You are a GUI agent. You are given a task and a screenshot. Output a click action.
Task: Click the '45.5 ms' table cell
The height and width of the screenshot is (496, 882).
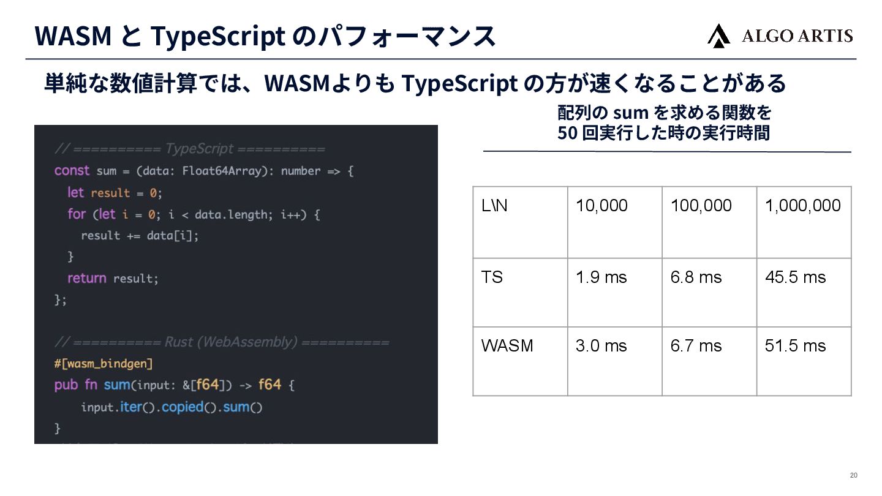pyautogui.click(x=804, y=293)
